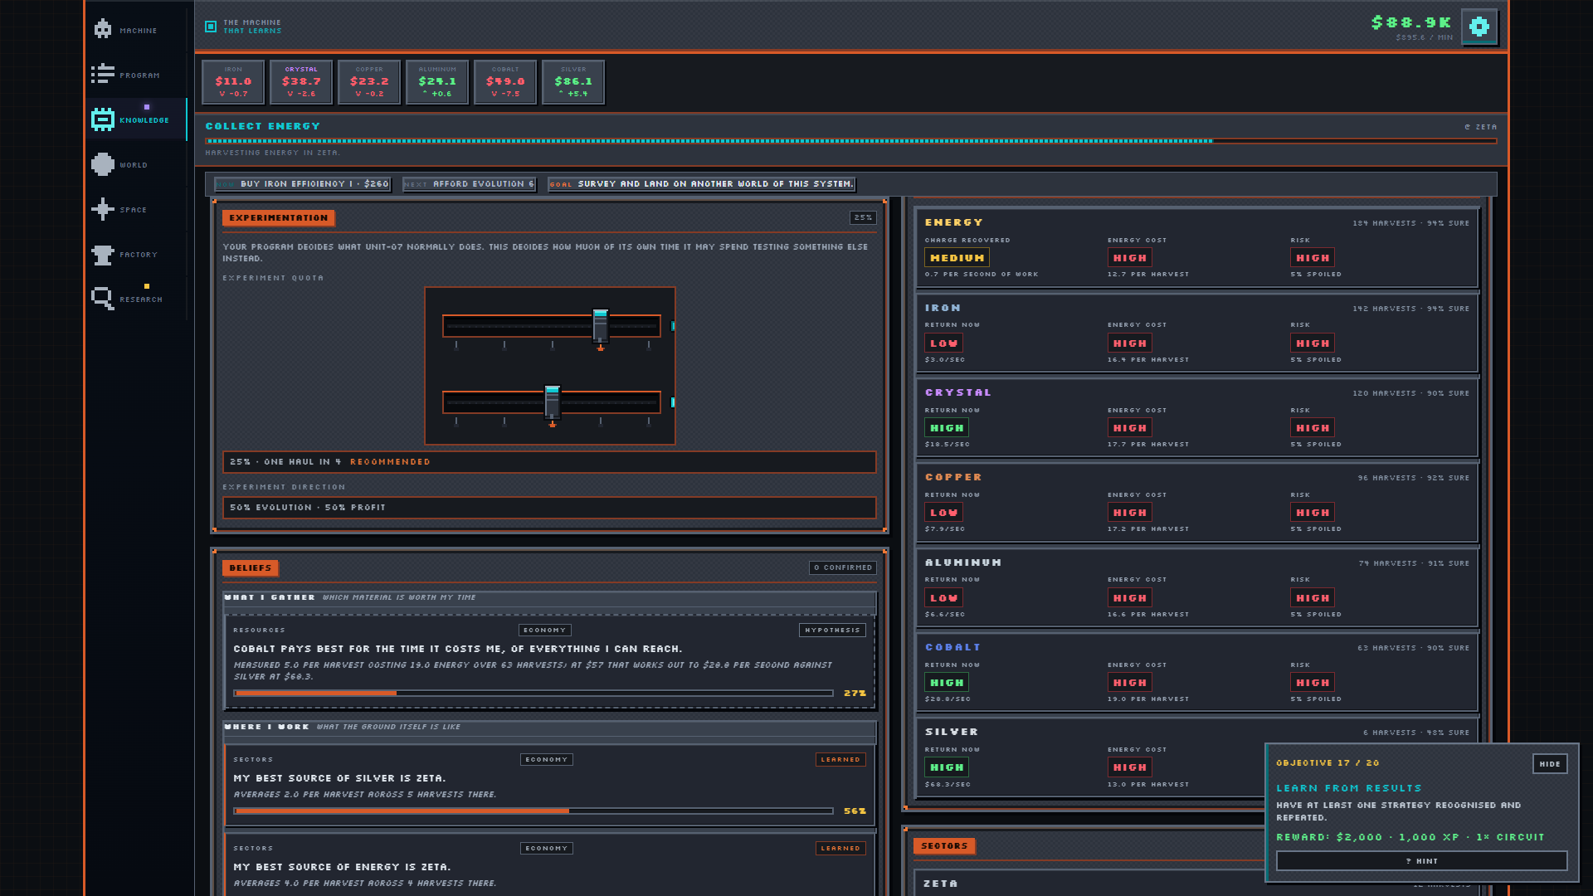1593x896 pixels.
Task: Open the Factory sidebar icon
Action: (103, 254)
